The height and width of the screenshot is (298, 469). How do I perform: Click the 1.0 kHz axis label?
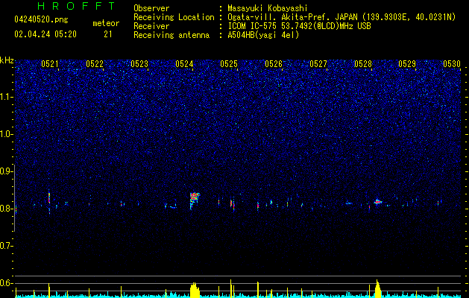coord(7,134)
